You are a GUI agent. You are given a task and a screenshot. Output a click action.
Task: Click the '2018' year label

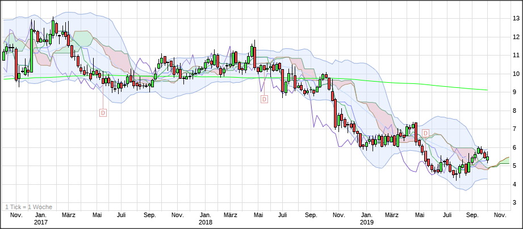click(x=205, y=222)
